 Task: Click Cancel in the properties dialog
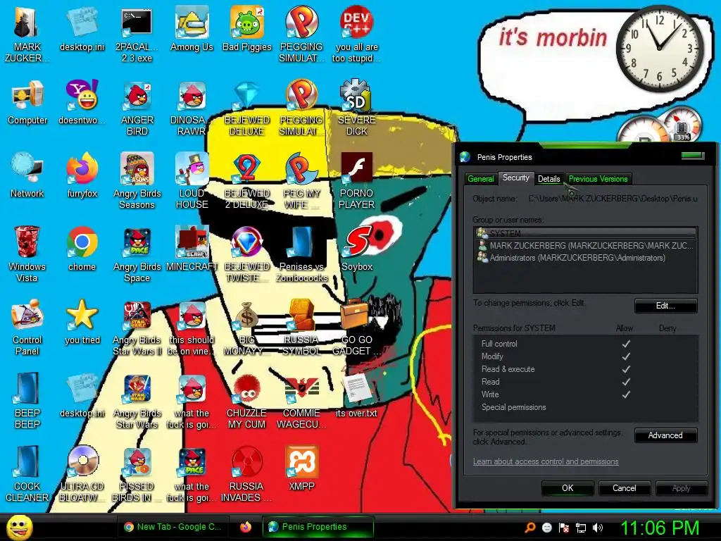coord(624,488)
